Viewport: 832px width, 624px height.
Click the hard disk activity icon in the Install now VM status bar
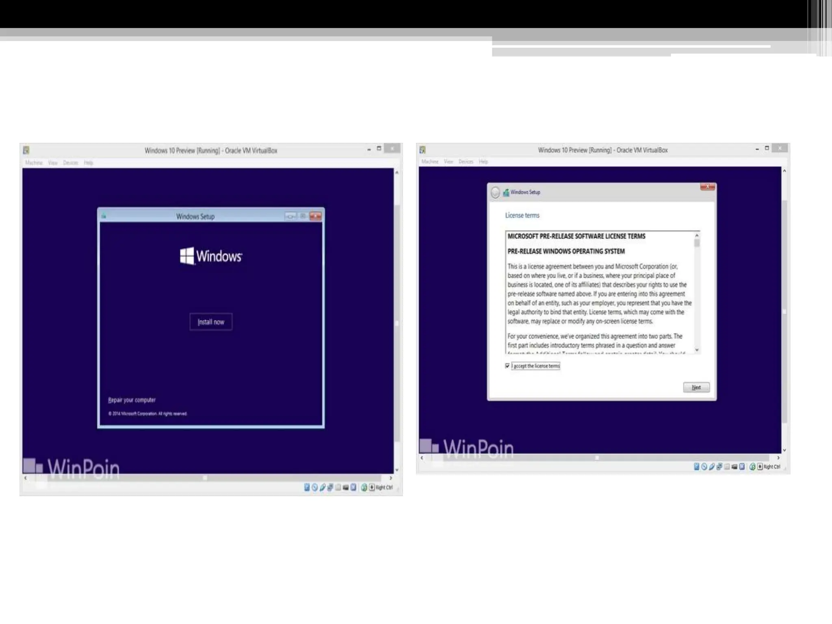tap(307, 487)
